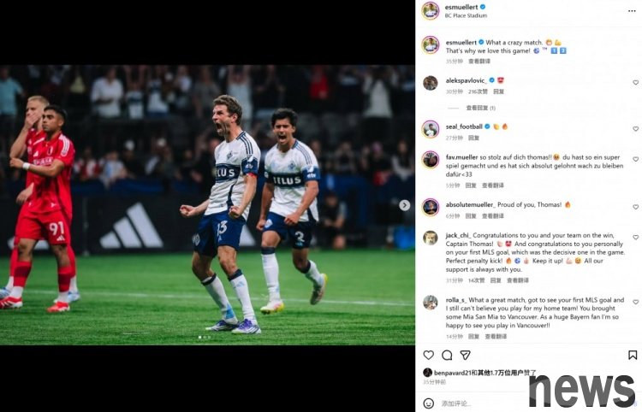The height and width of the screenshot is (412, 642).
Task: Open BC Place Stadium location link
Action: click(466, 15)
